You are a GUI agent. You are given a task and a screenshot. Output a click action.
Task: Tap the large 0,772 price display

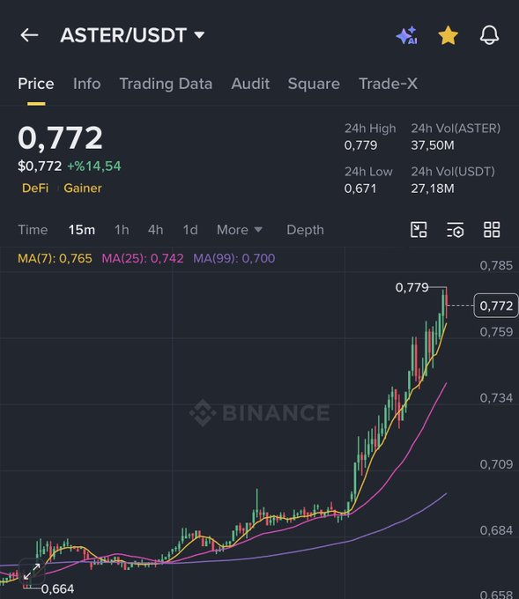(x=60, y=138)
